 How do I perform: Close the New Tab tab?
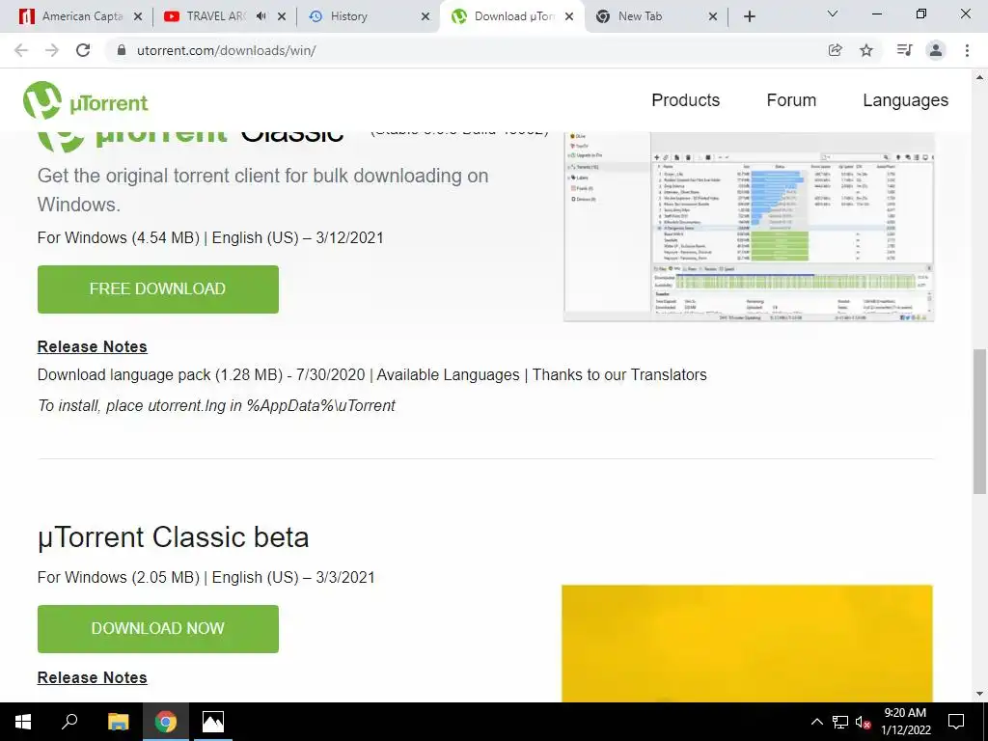pyautogui.click(x=713, y=16)
